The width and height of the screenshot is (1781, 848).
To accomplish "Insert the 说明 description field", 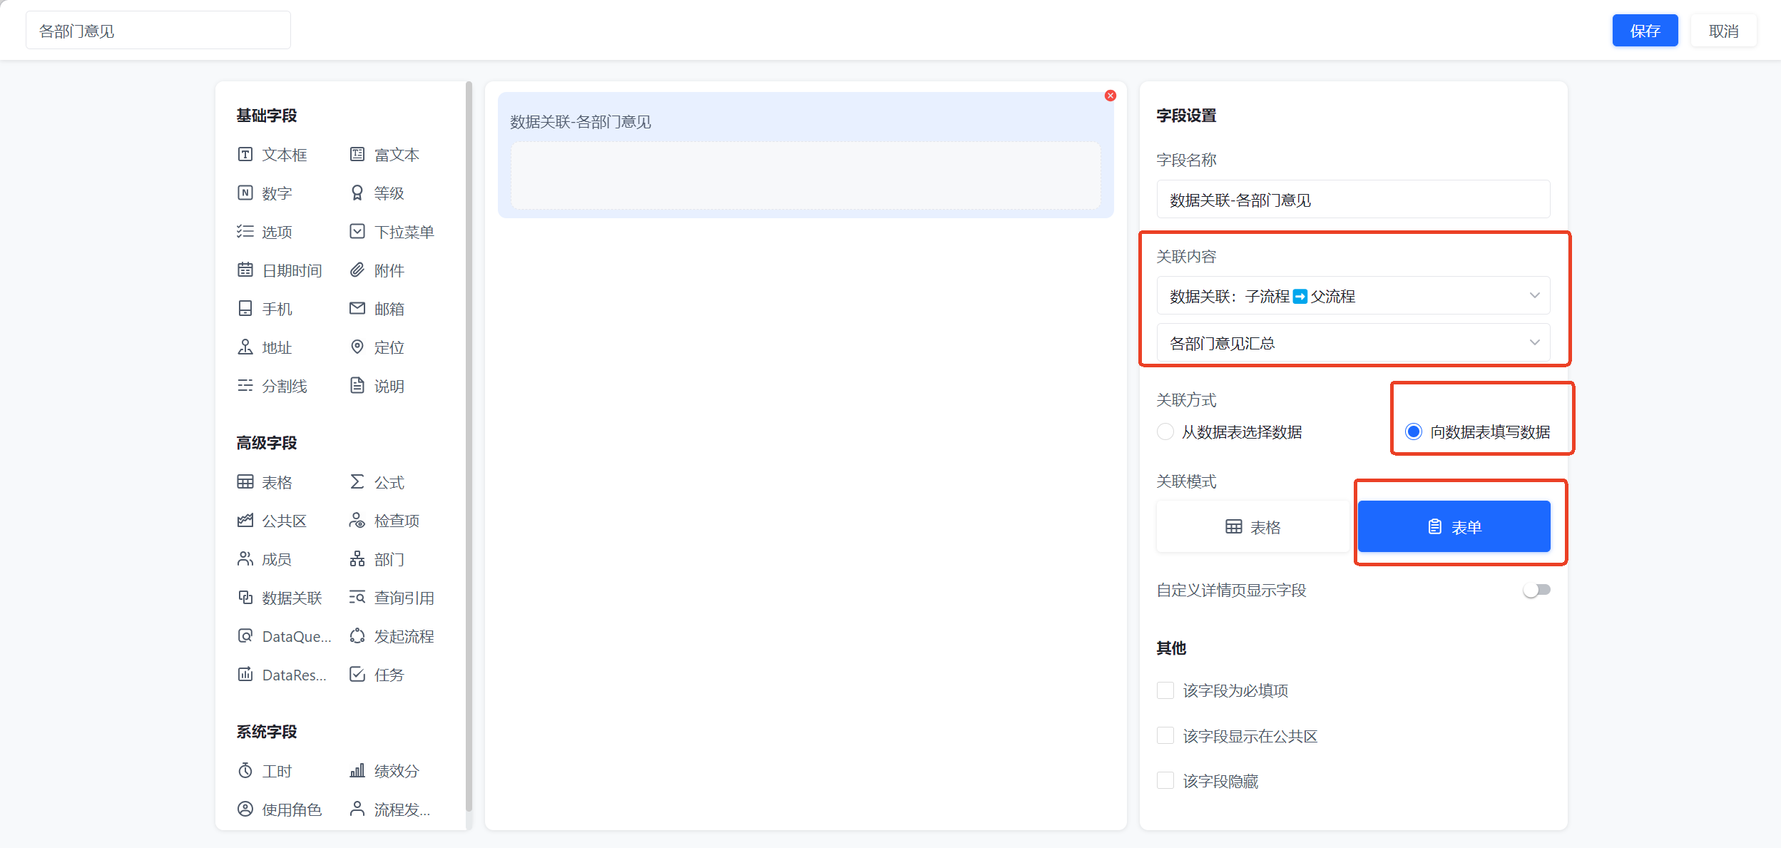I will pos(377,385).
